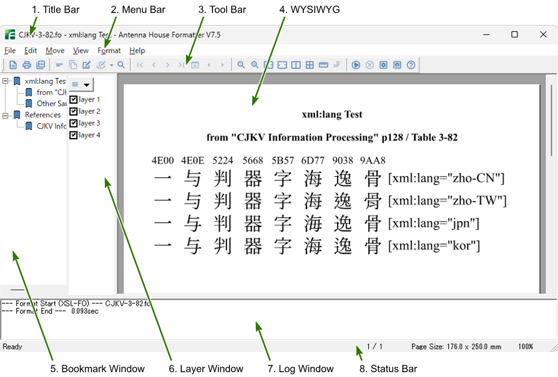
Task: Jump to last page with the toolbar icon
Action: (181, 64)
